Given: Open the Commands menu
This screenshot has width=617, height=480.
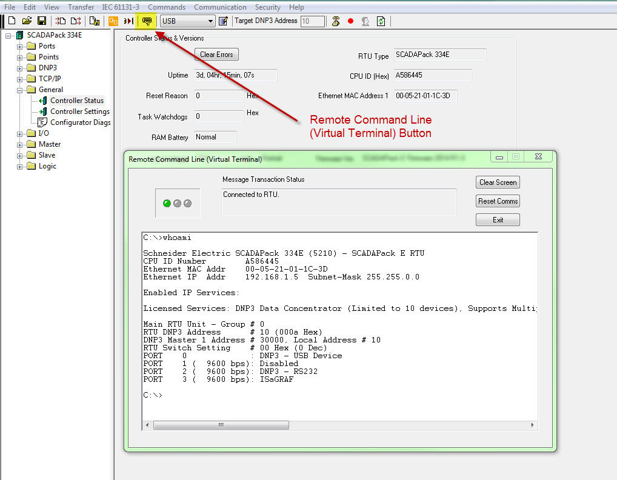Looking at the screenshot, I should (167, 7).
